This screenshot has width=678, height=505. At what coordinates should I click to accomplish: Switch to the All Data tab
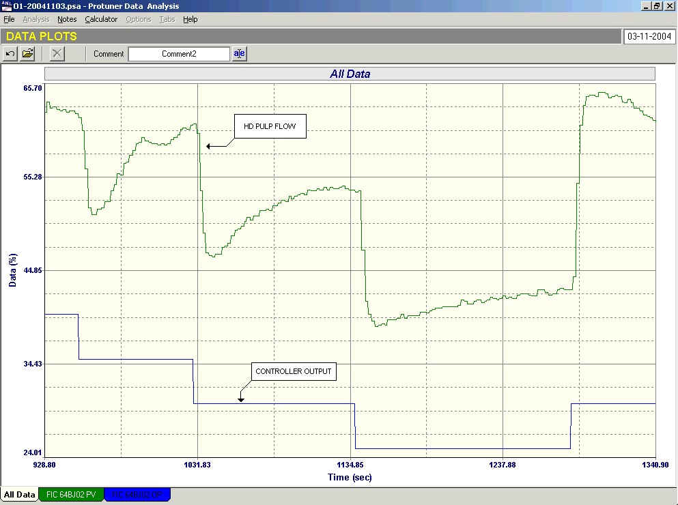coord(19,495)
